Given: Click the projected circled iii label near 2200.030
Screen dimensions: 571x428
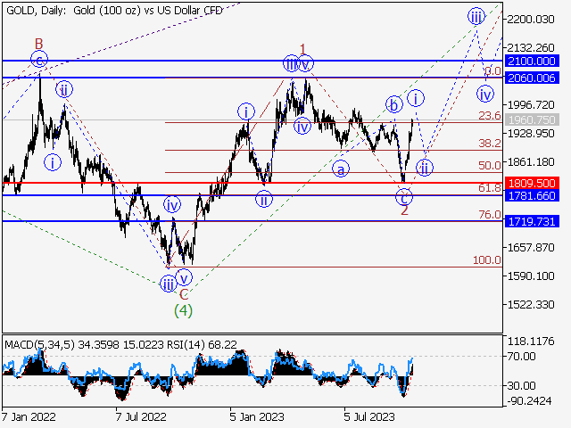Looking at the screenshot, I should tap(476, 17).
